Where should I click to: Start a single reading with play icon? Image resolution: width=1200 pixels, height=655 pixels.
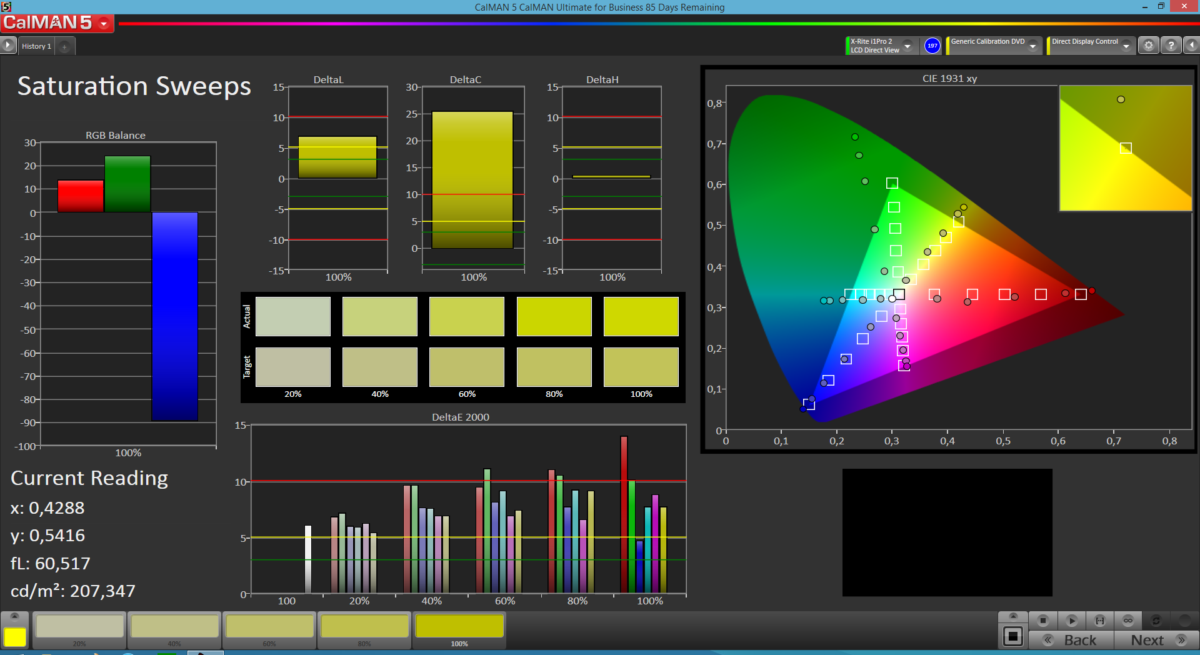click(x=1071, y=621)
